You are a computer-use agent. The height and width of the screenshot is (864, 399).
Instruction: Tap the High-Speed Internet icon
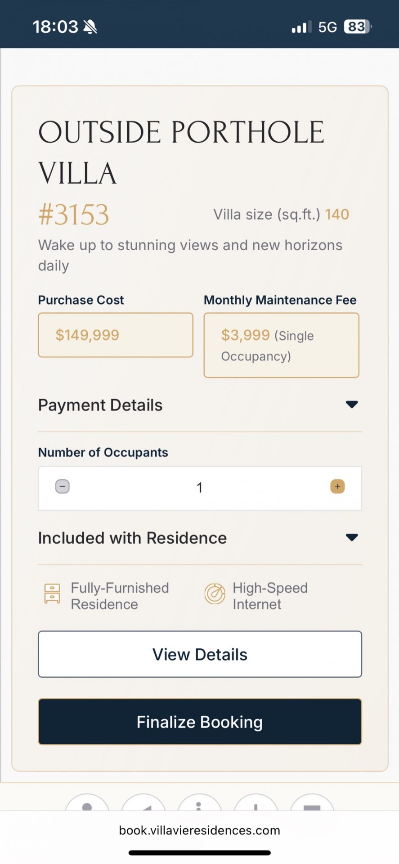click(215, 594)
